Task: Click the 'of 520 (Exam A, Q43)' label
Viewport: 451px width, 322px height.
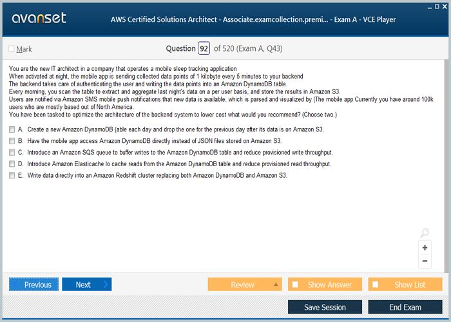Action: coord(248,48)
